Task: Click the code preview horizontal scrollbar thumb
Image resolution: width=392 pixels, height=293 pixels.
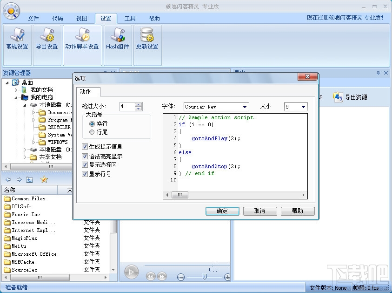Action: pyautogui.click(x=180, y=195)
